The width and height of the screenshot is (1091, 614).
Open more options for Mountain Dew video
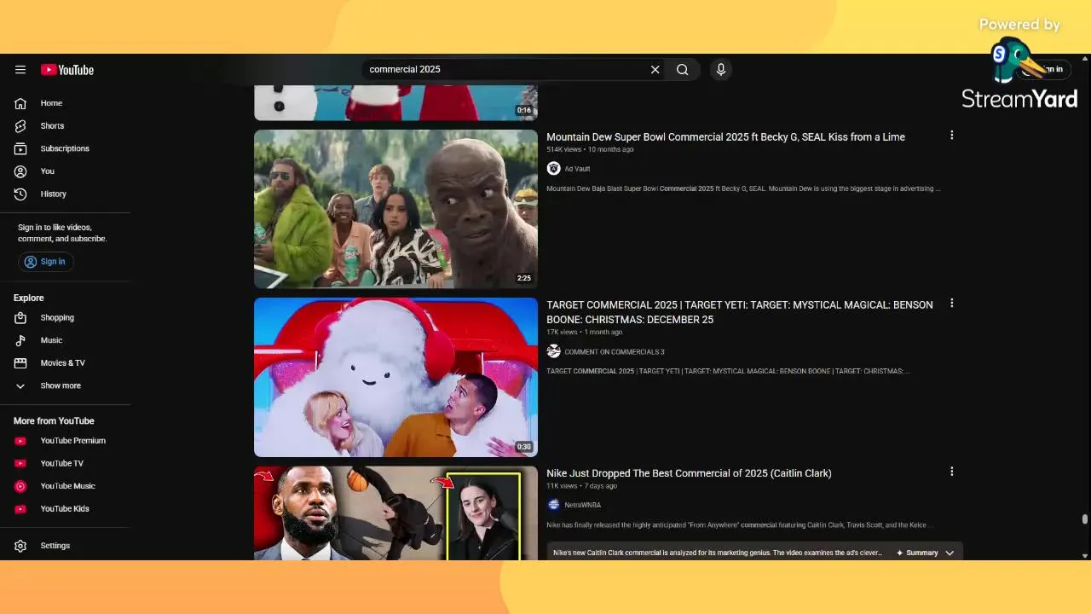pos(952,136)
